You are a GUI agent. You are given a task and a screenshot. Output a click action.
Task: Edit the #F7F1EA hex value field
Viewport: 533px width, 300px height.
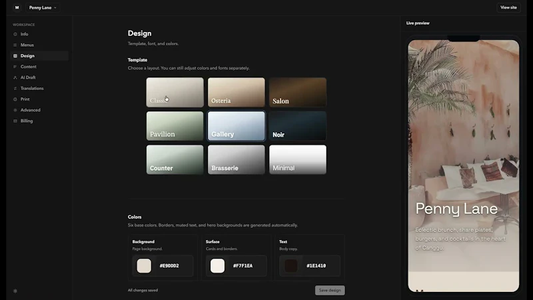pos(243,265)
